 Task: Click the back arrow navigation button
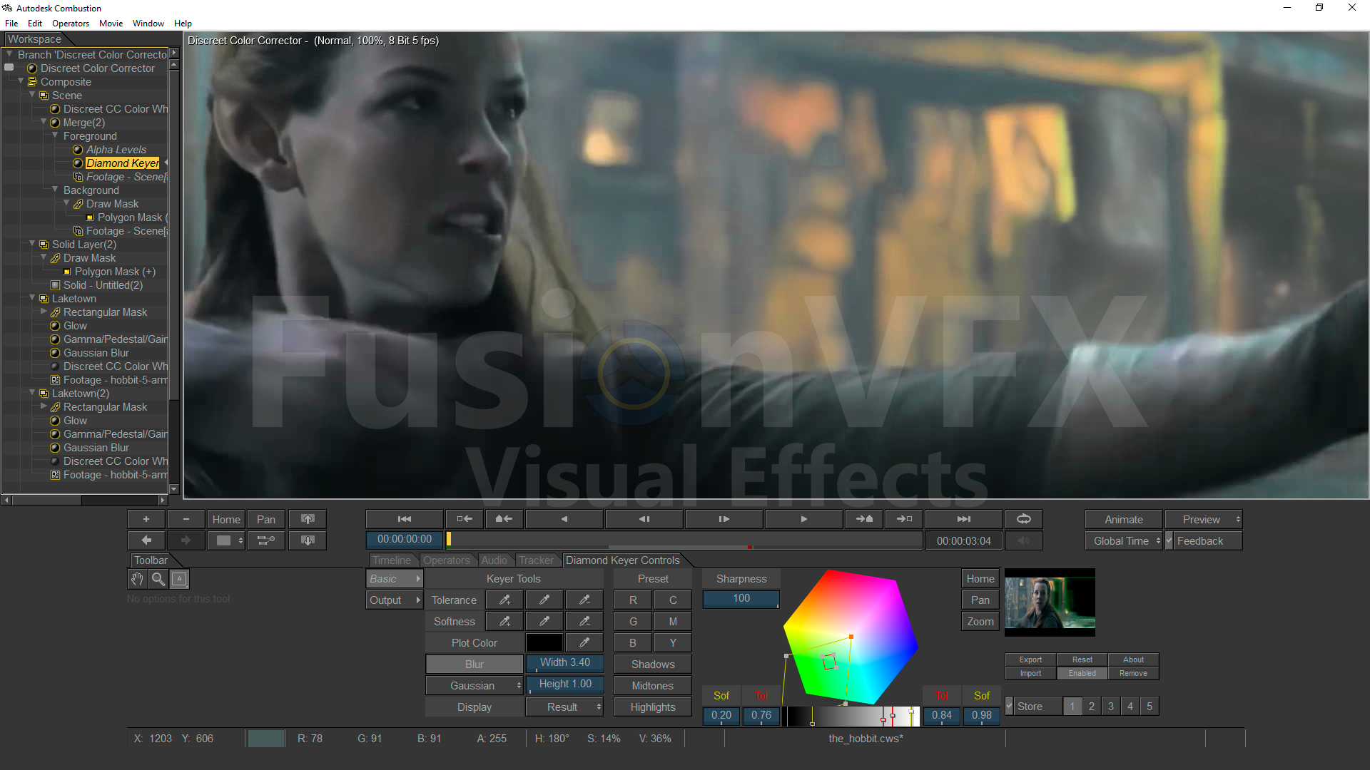[146, 540]
